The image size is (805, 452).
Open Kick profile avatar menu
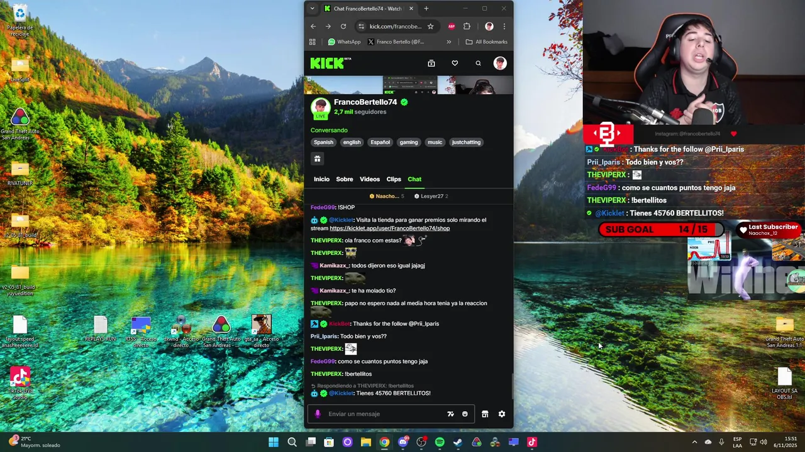pyautogui.click(x=500, y=63)
